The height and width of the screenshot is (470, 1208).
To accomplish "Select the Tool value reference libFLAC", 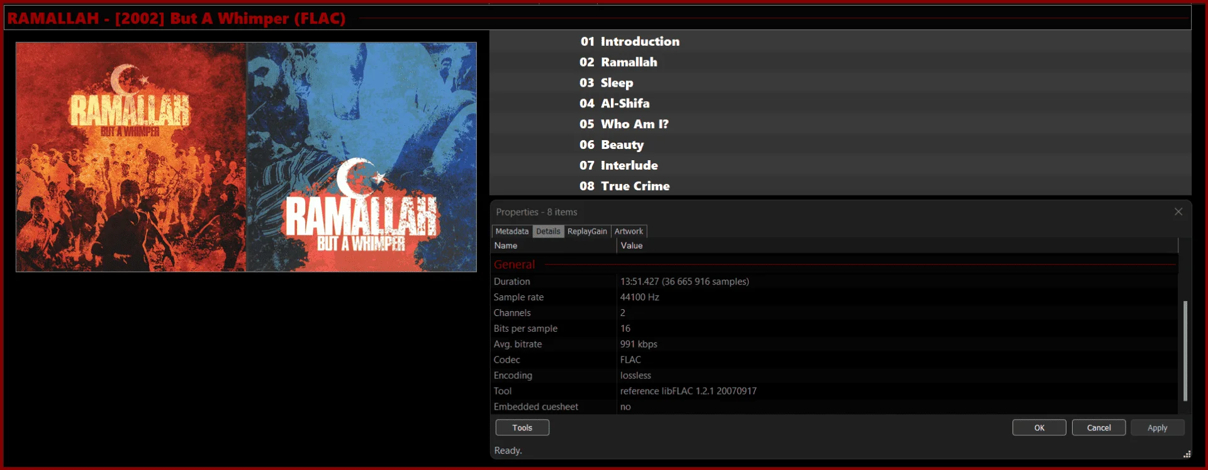I will coord(688,391).
